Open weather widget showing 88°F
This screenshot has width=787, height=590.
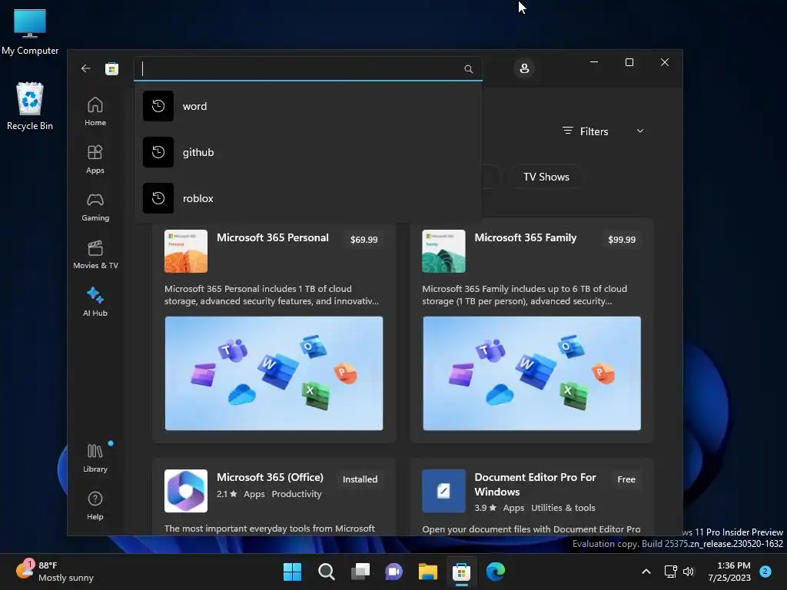(55, 572)
